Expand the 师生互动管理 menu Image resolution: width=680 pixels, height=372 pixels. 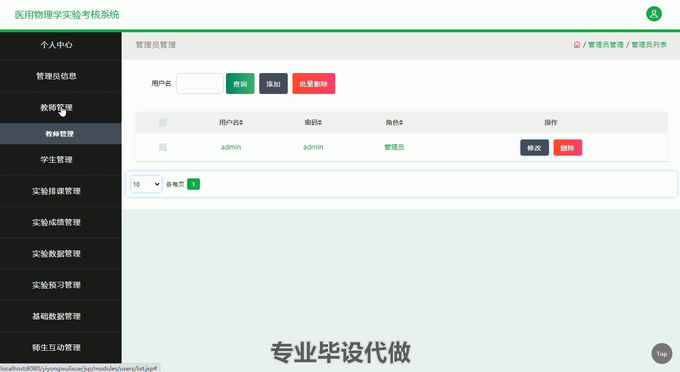[60, 347]
